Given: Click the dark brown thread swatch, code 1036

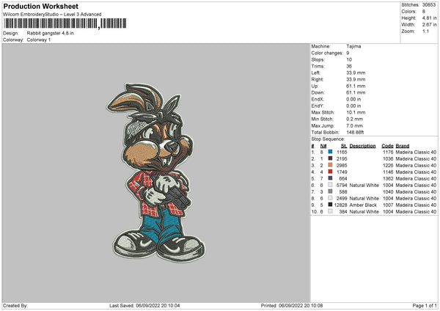Looking at the screenshot, I should coord(330,158).
